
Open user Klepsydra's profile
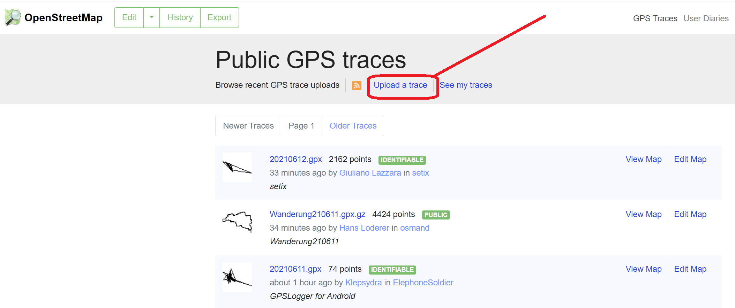tap(363, 283)
